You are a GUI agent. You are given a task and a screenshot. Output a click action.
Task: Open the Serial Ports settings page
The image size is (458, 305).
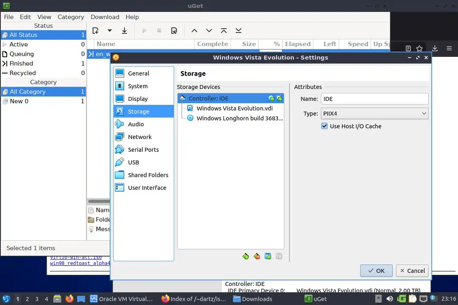pos(144,149)
